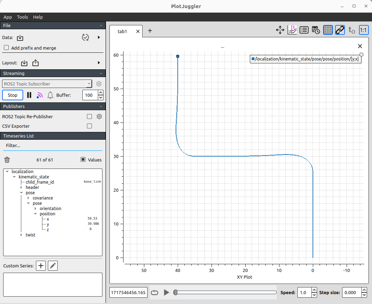Enable the ROS2 Topic Re-Publisher checkbox
372x304 pixels.
click(89, 116)
